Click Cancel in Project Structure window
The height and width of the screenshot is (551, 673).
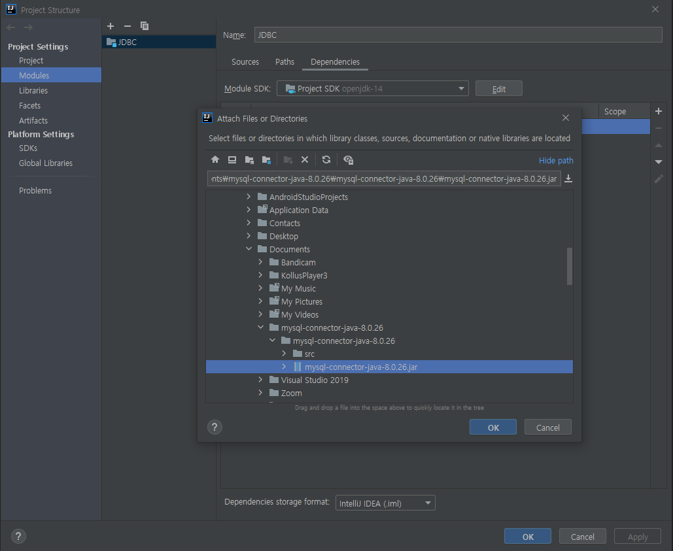[583, 537]
